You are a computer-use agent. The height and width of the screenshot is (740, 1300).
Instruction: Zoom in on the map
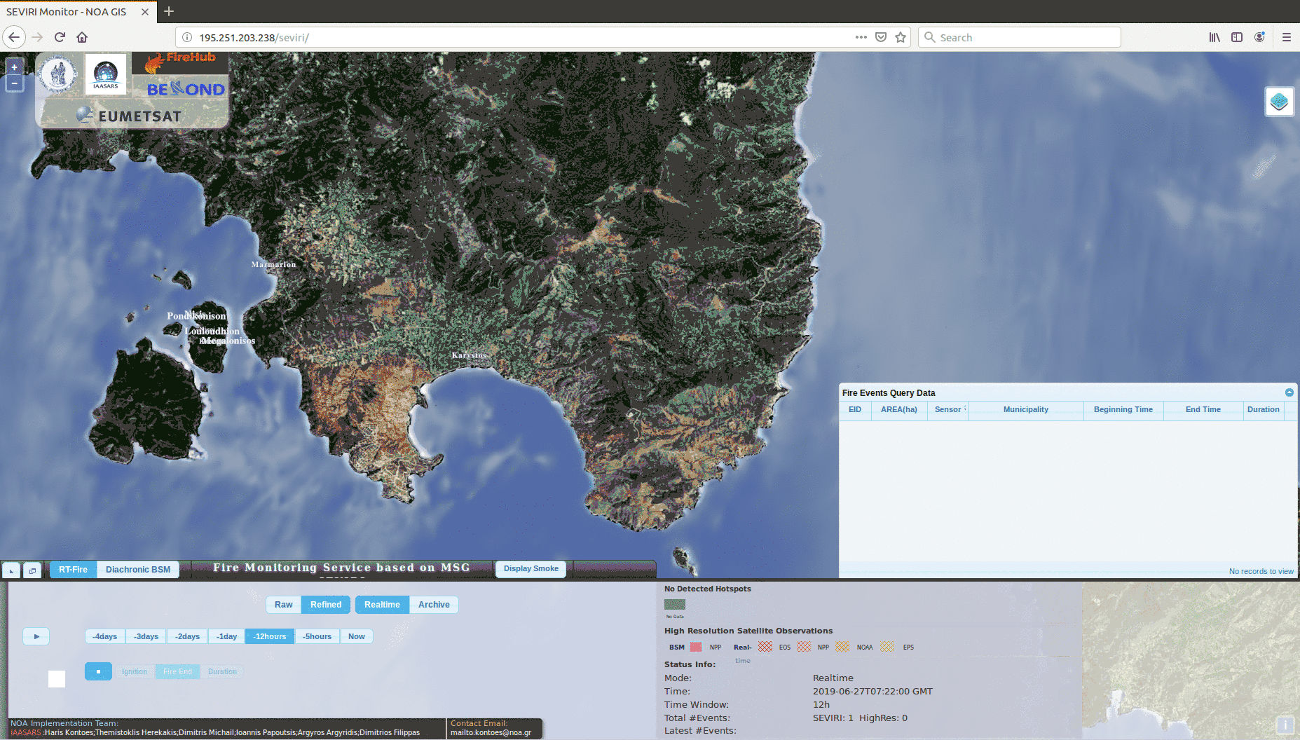click(x=15, y=67)
